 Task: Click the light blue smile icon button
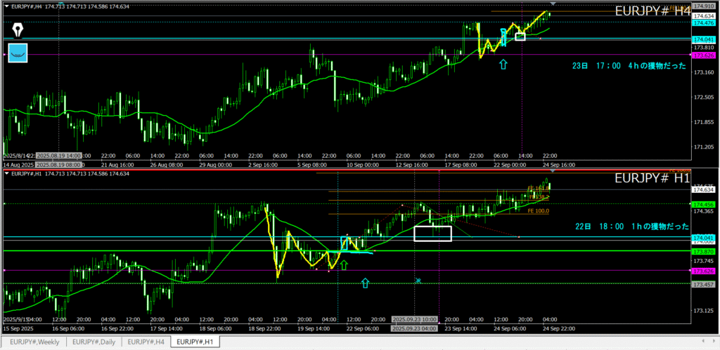tap(17, 53)
